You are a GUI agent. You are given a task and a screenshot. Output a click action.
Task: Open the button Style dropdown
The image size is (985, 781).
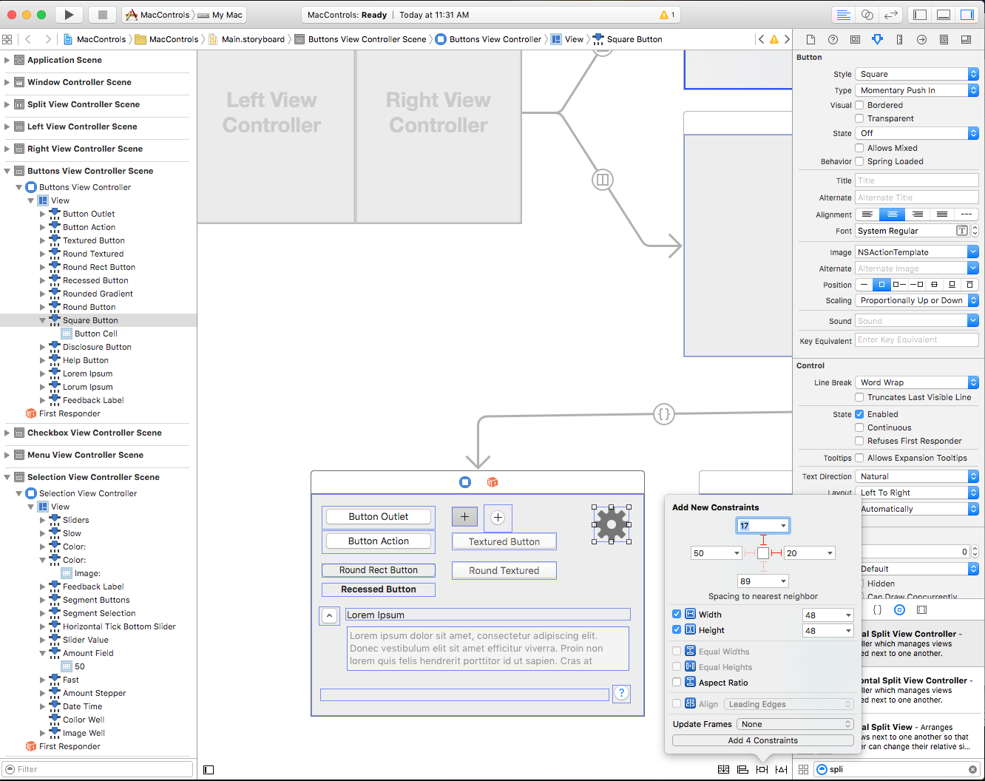click(917, 74)
